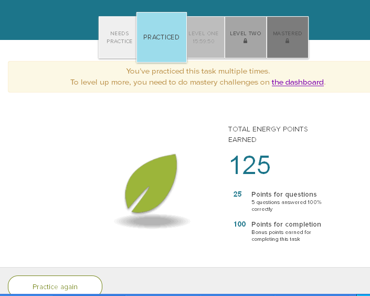370x296 pixels.
Task: Open the dashboard link
Action: point(298,82)
